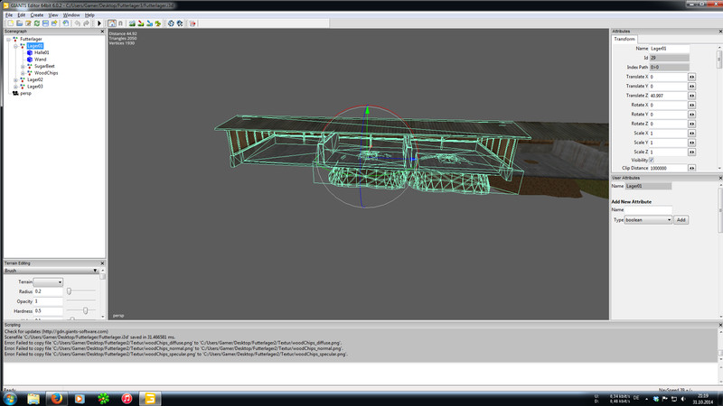
Task: Click the Undo arrow icon
Action: tap(77, 23)
